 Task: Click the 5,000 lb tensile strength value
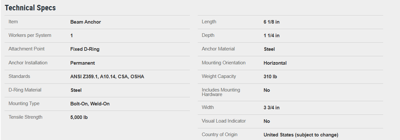click(x=79, y=117)
